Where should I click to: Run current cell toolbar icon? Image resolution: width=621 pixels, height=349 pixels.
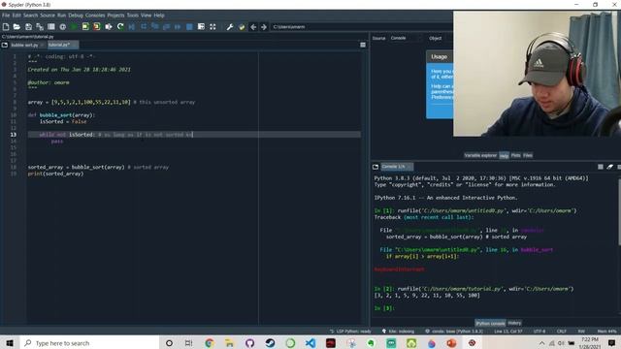pyautogui.click(x=85, y=26)
